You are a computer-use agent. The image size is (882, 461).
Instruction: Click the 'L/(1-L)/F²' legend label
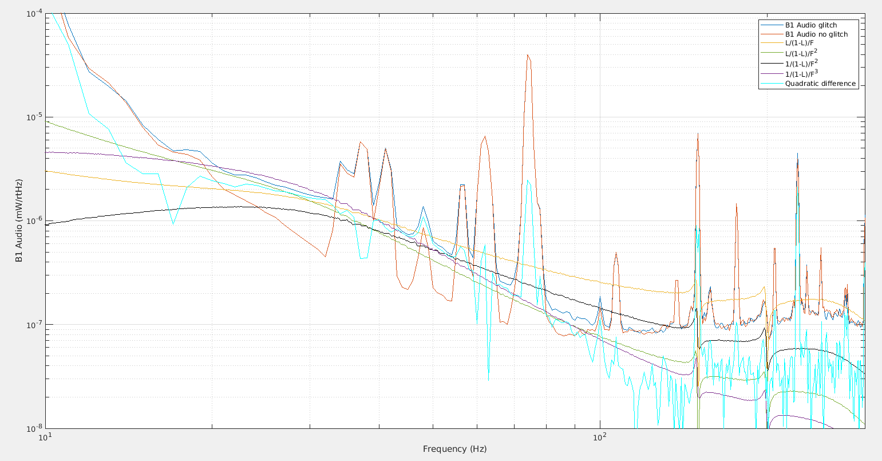coord(801,53)
